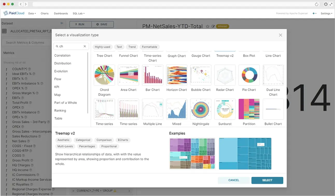This screenshot has height=196, width=335.
Task: Remove the CURRENCY_TYPE = 'GROUP' filter
Action: [x=73, y=191]
